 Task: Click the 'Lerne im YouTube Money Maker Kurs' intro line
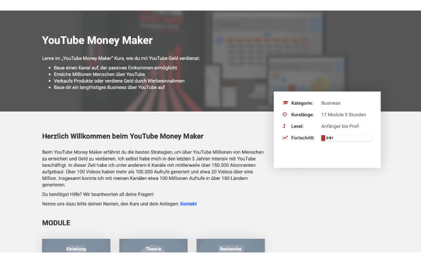click(x=121, y=58)
